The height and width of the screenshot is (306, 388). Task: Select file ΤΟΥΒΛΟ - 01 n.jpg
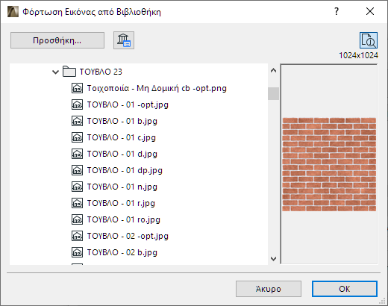[x=122, y=187]
